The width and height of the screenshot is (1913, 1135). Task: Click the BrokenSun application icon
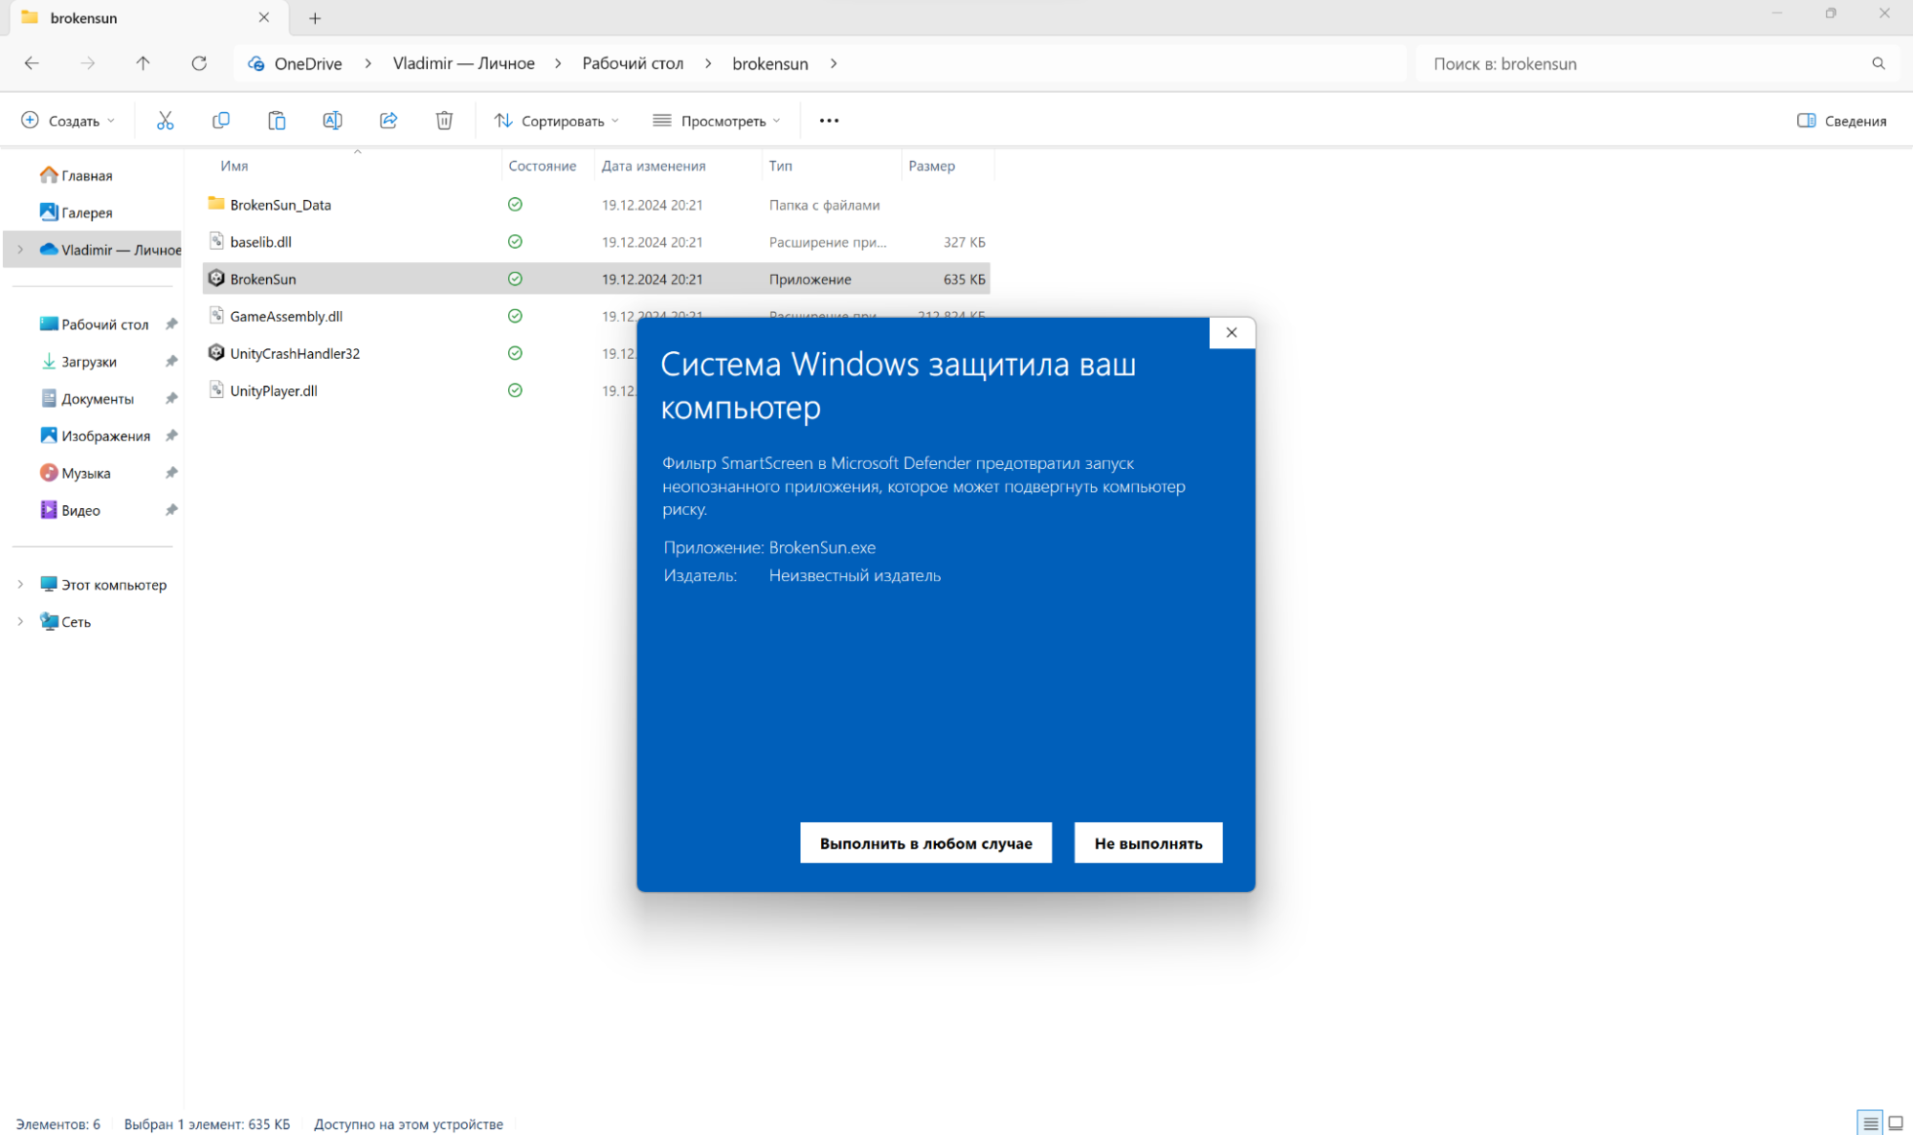coord(216,278)
